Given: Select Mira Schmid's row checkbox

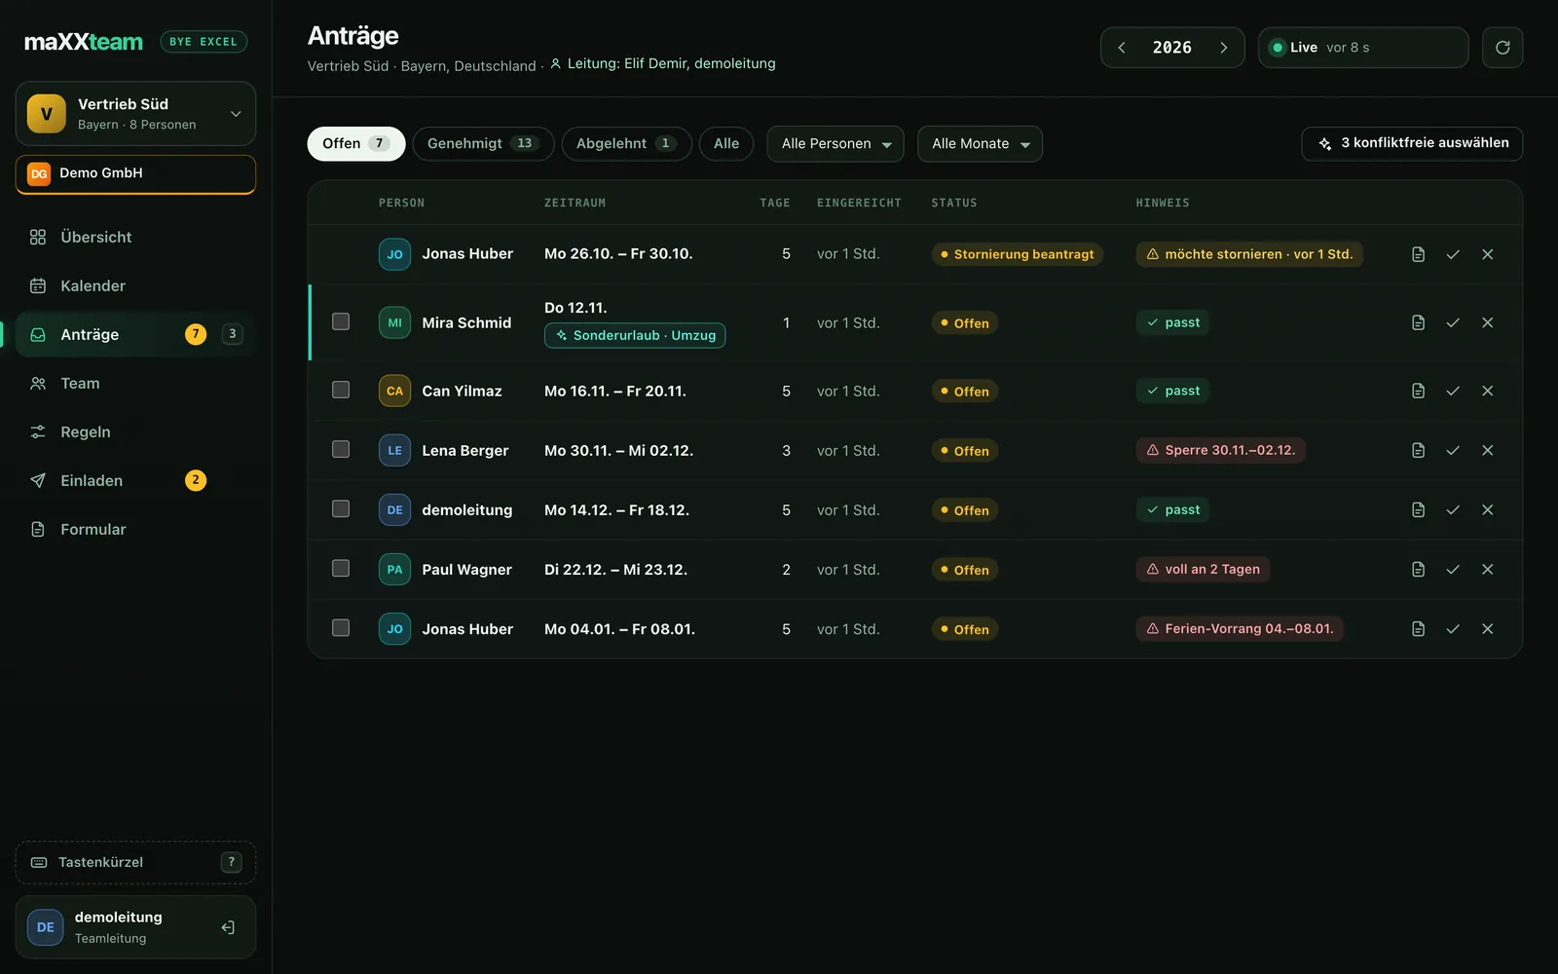Looking at the screenshot, I should click(341, 321).
